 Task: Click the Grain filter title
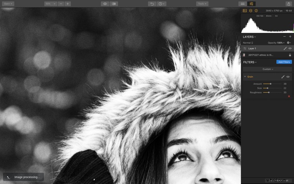(250, 77)
